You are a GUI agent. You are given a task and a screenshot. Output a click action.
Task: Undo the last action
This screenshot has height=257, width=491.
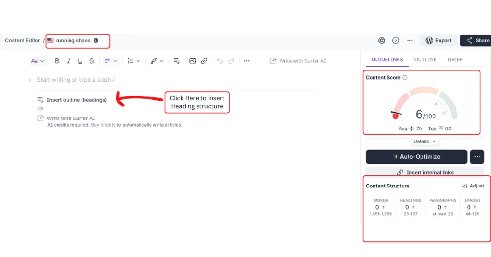pyautogui.click(x=220, y=61)
